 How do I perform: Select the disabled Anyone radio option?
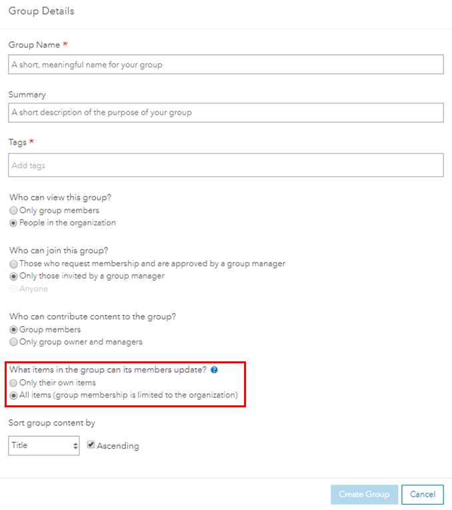(13, 289)
